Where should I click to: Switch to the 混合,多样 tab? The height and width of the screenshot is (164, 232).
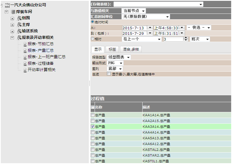[131, 49]
